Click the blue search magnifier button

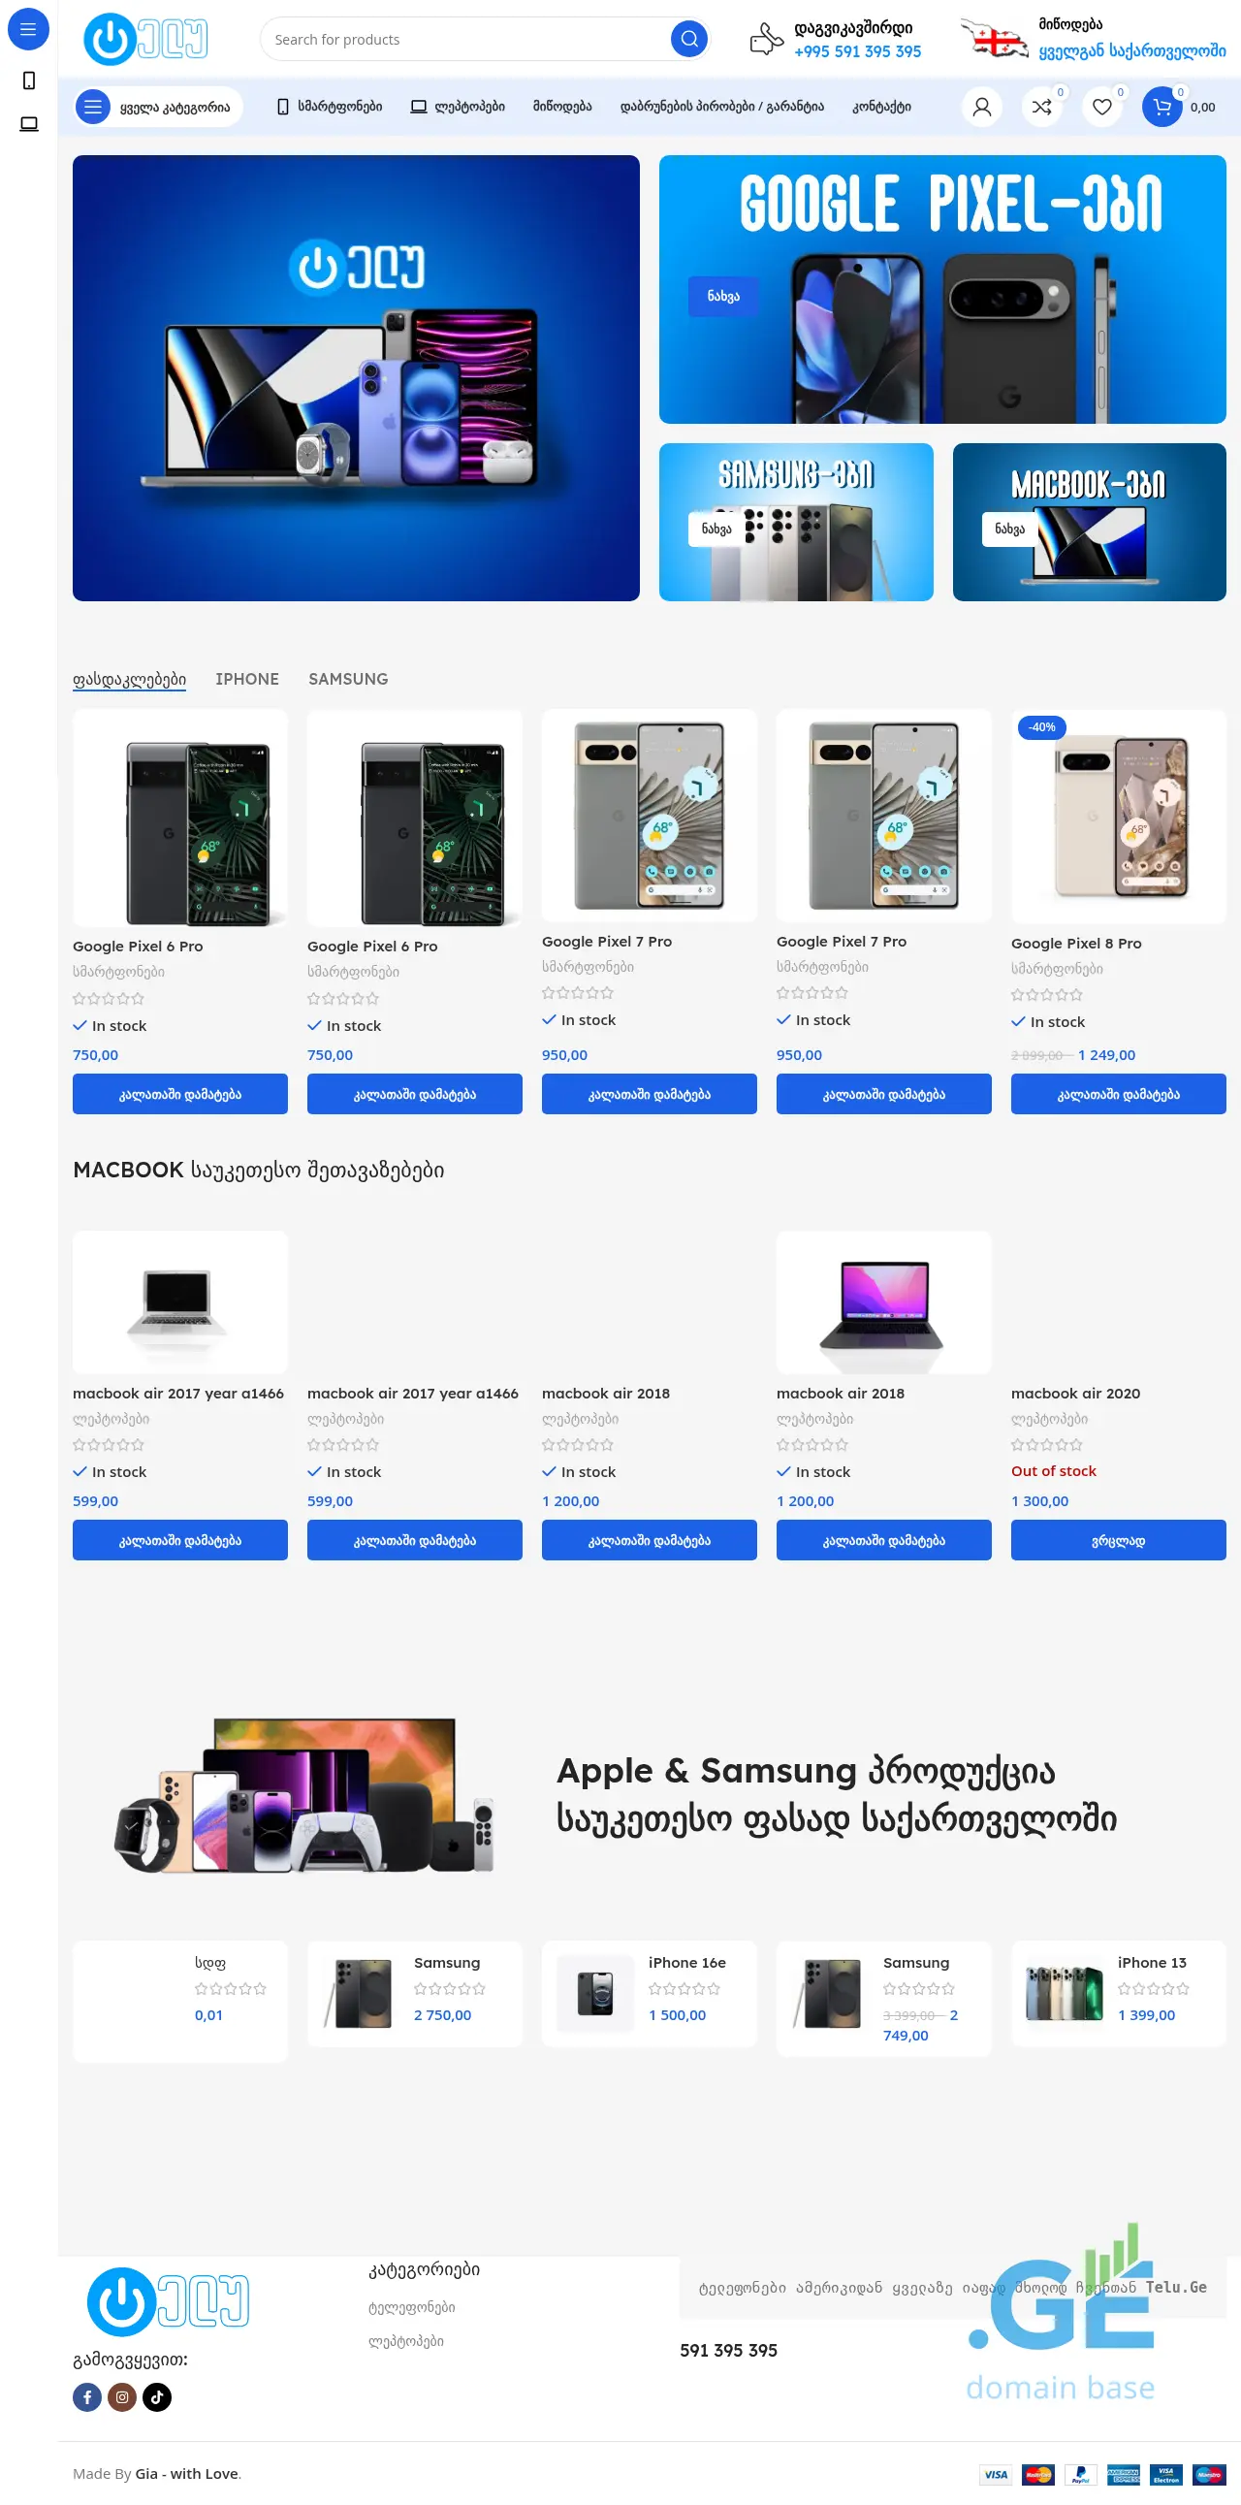point(689,39)
